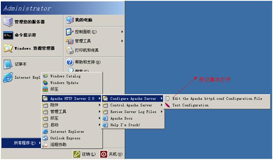Click the 启动 folder label
The image size is (273, 160).
(x=54, y=125)
